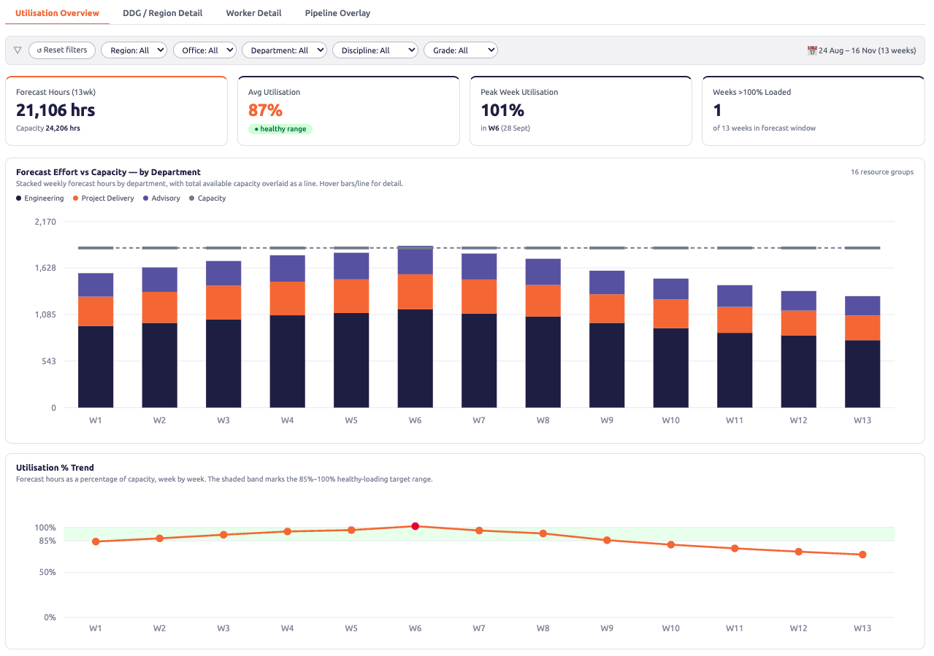The width and height of the screenshot is (934, 656).
Task: Open the Office filter dropdown
Action: [204, 50]
